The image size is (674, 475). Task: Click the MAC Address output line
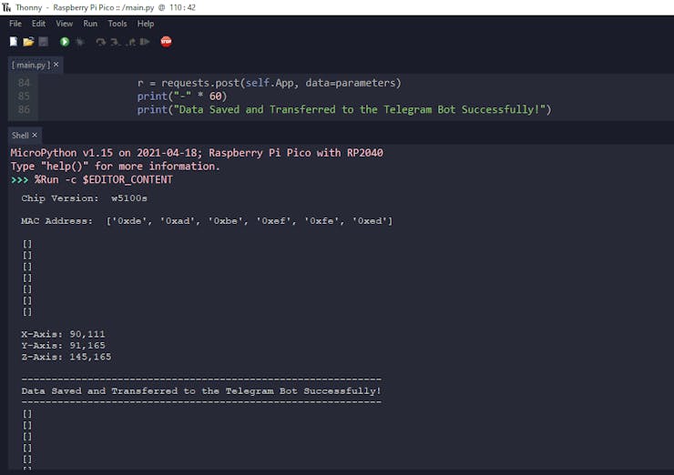pyautogui.click(x=207, y=221)
